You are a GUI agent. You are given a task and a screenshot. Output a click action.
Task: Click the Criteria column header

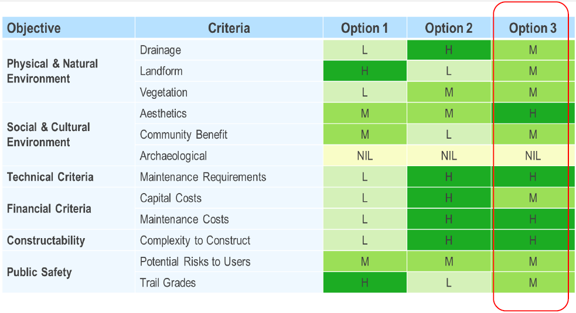coord(229,28)
